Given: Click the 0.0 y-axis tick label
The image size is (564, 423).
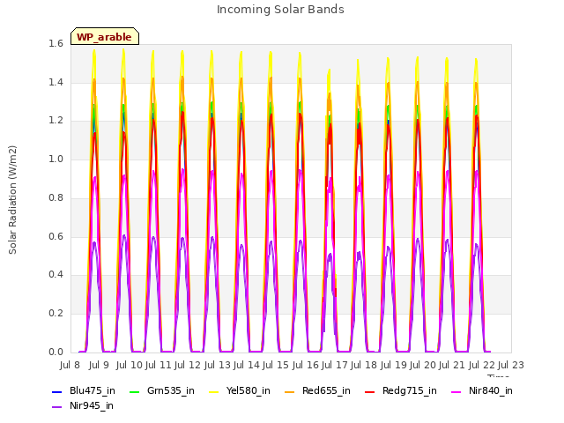Looking at the screenshot, I should 56,352.
